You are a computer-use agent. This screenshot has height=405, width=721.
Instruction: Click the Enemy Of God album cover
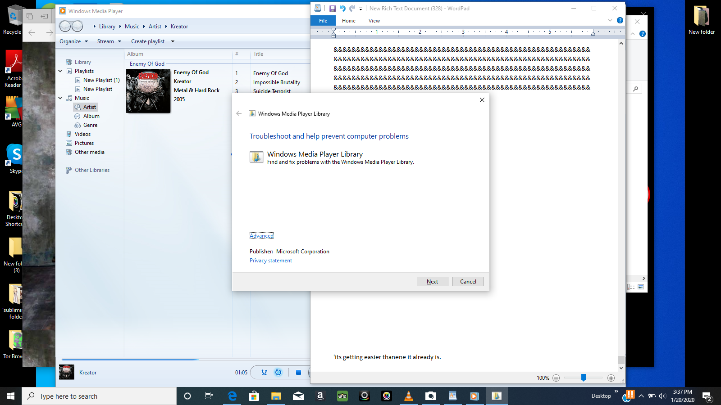148,91
